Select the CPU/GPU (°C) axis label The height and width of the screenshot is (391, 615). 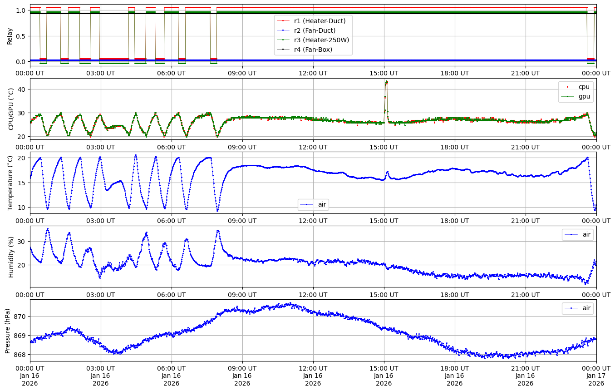(11, 109)
